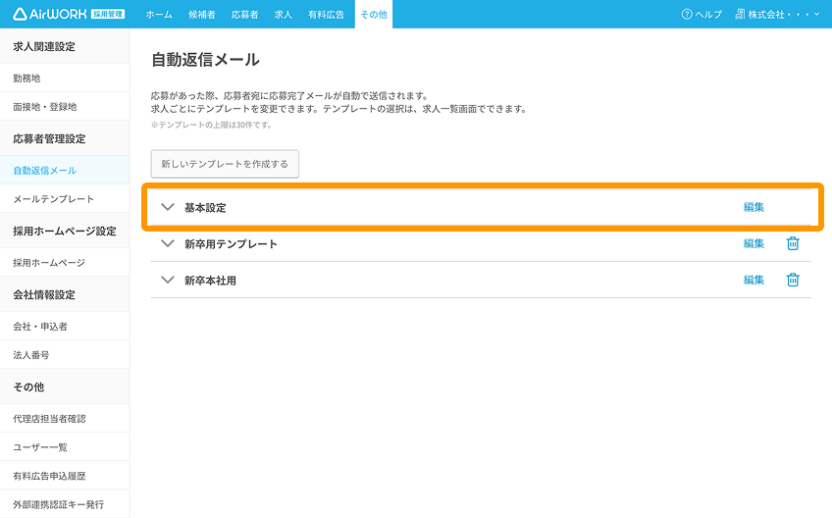This screenshot has height=518, width=832.
Task: Click the ヘルプ question mark icon
Action: click(687, 15)
